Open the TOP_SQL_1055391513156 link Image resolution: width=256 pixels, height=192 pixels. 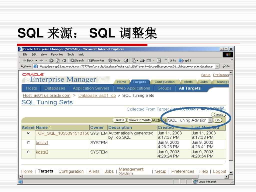click(62, 133)
